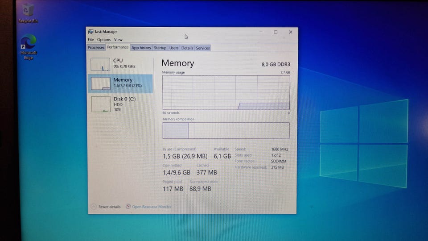
Task: Click the 88,9 MB non-paged pool value
Action: point(200,189)
